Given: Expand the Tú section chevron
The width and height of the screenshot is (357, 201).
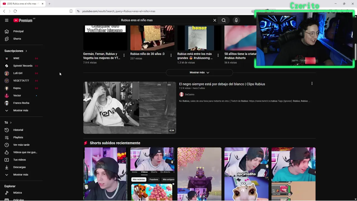Looking at the screenshot, I should 11,123.
